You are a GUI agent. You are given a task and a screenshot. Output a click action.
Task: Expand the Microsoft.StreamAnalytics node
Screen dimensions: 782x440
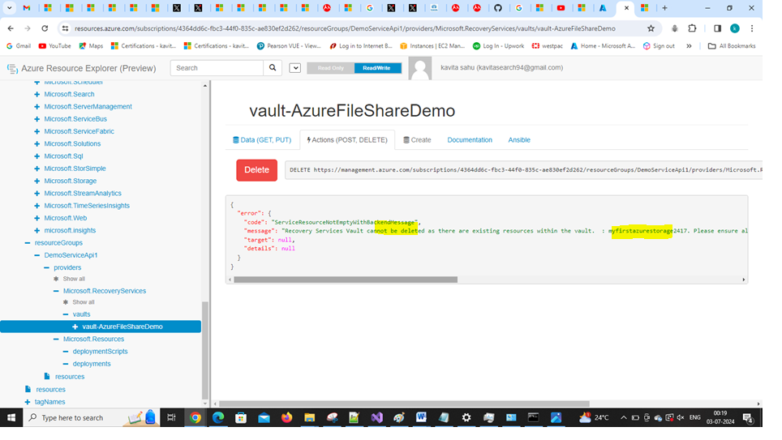tap(37, 194)
